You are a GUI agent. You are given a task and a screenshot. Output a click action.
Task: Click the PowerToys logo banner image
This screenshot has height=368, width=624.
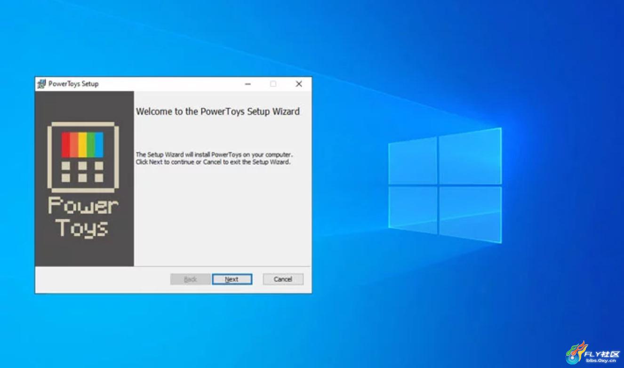pyautogui.click(x=85, y=178)
